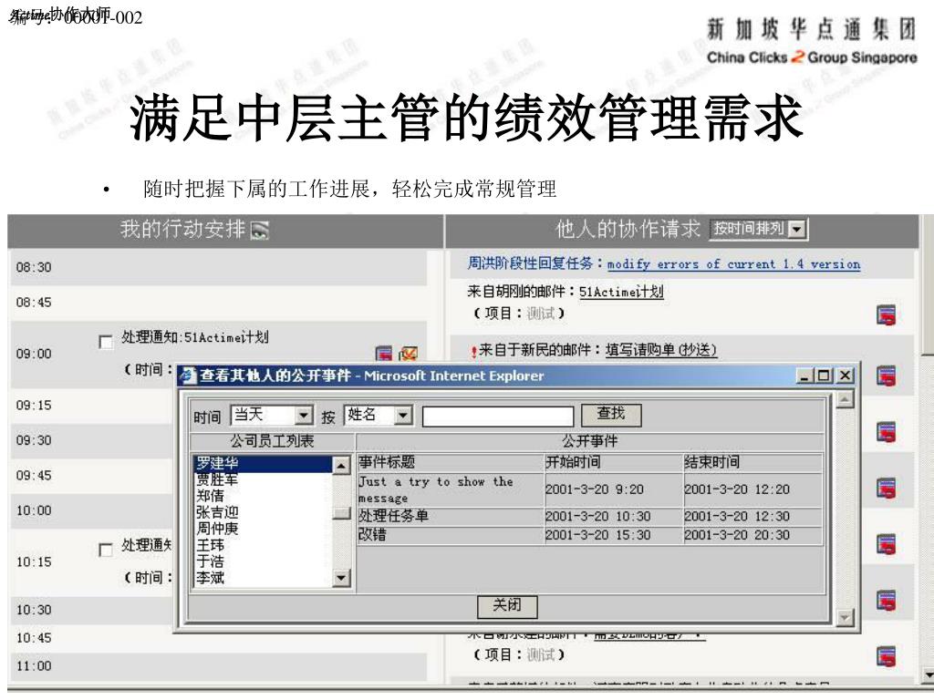Click the 事件标题 column header
934x700 pixels.
pos(451,462)
